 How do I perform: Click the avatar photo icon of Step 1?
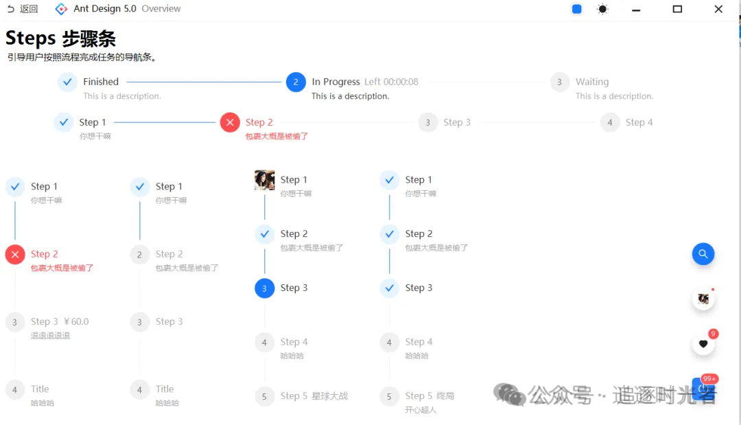point(265,180)
